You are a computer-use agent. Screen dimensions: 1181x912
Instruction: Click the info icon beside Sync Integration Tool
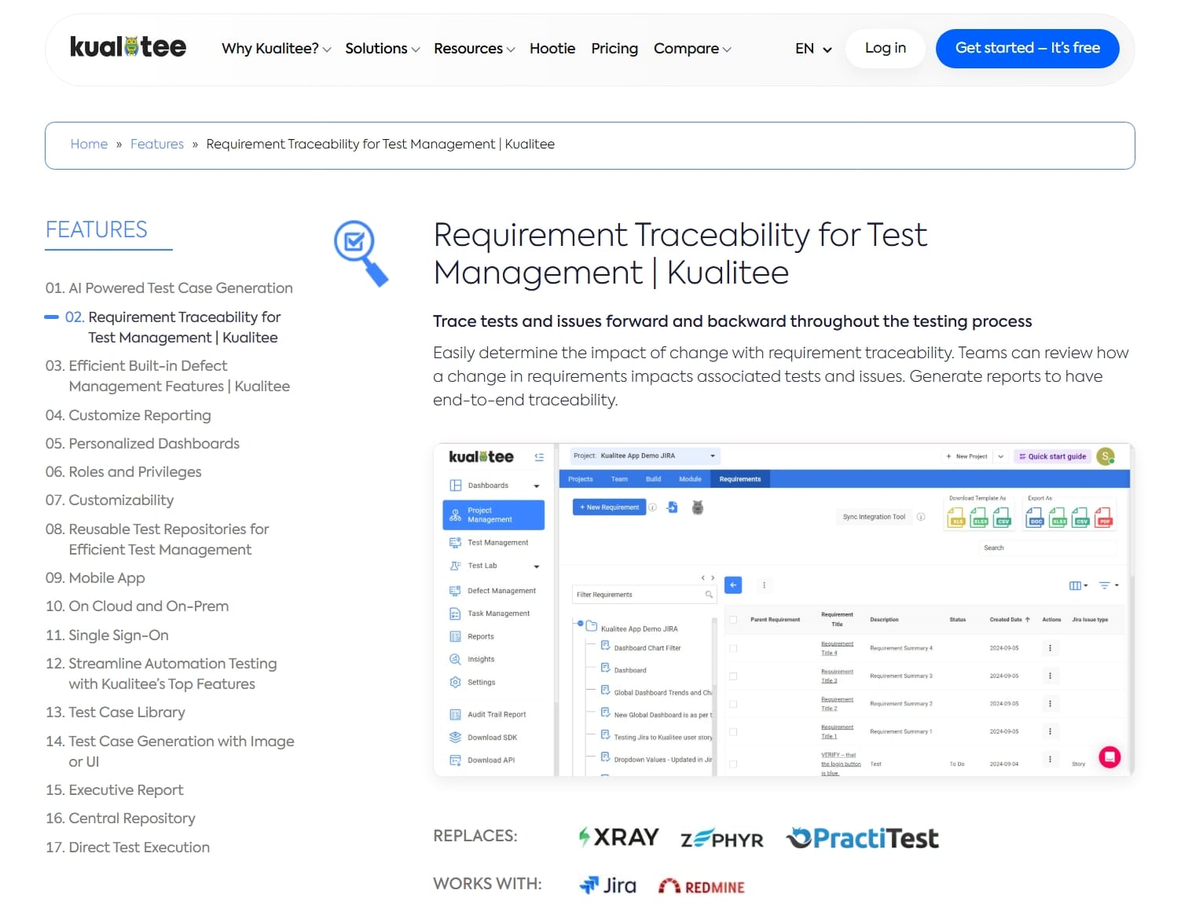(x=921, y=517)
